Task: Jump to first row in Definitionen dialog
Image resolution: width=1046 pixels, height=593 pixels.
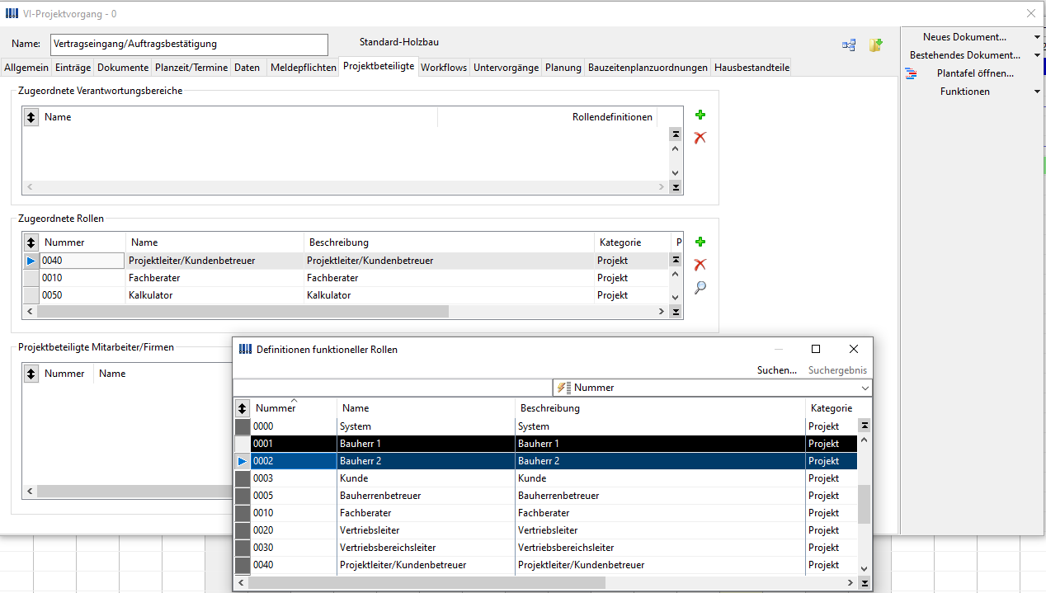Action: click(865, 426)
